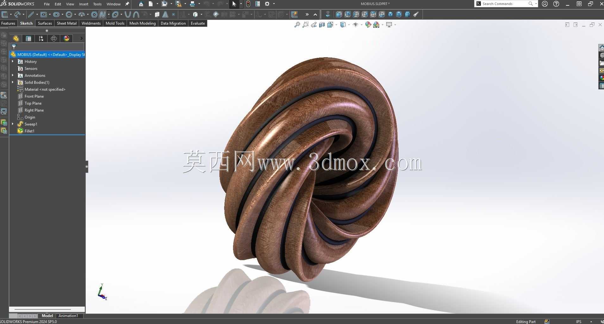Open the Insert menu

click(x=84, y=4)
